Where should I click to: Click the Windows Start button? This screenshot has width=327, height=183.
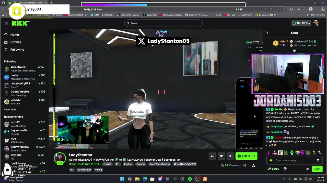coord(122,179)
